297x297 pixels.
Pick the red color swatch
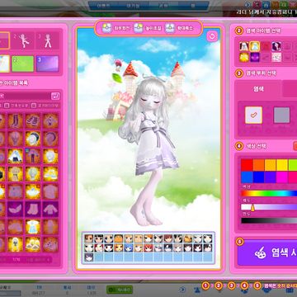247,165
